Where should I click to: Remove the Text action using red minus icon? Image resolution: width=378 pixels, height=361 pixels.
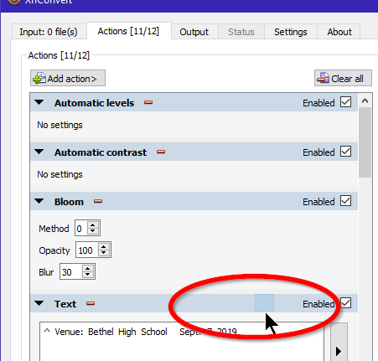click(x=91, y=303)
